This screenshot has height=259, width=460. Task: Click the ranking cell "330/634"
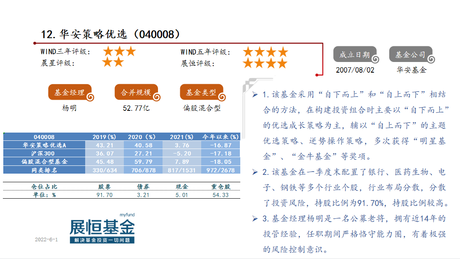(x=105, y=170)
